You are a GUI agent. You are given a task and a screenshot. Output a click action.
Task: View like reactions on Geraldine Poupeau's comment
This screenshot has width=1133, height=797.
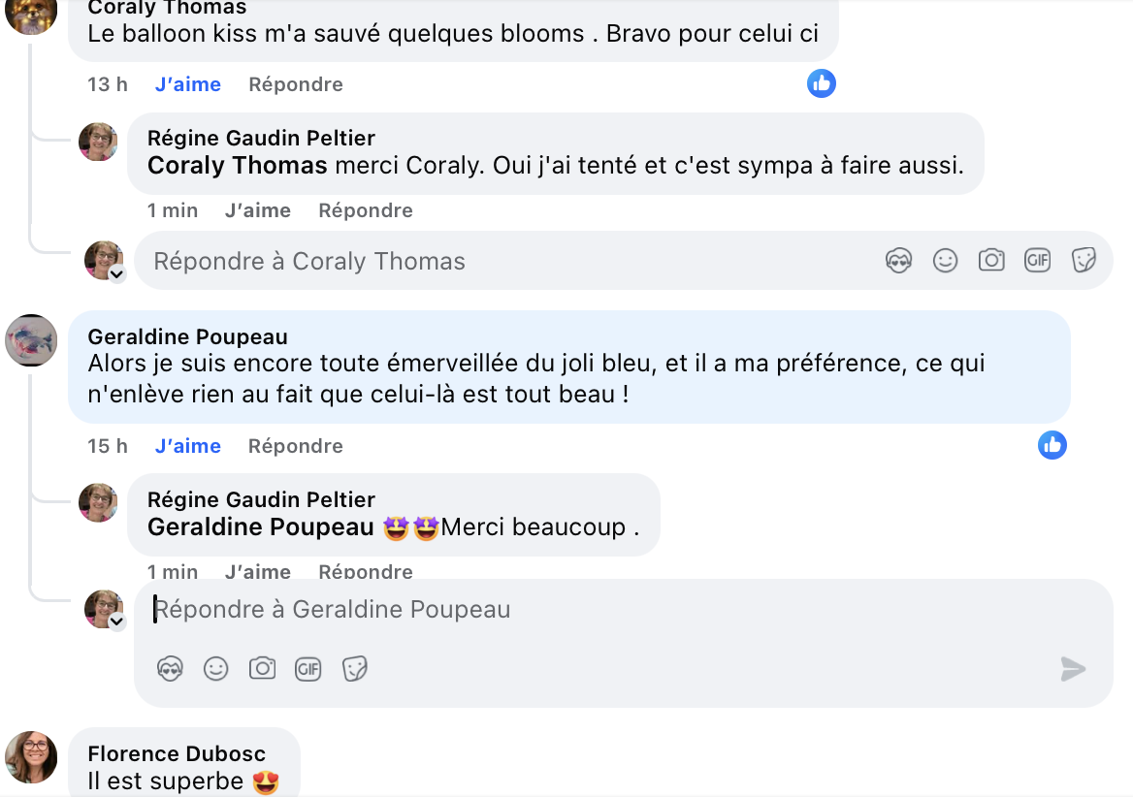pos(1052,445)
